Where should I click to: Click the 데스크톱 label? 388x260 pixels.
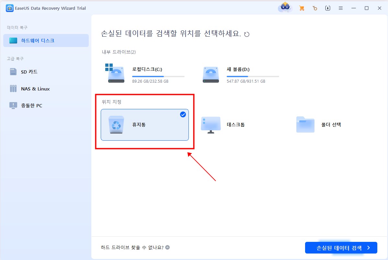235,124
